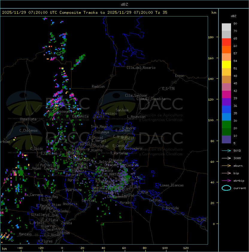The height and width of the screenshot is (252, 249).
Task: Click the 'Lomas_Blancas' place label
Action: (172, 185)
